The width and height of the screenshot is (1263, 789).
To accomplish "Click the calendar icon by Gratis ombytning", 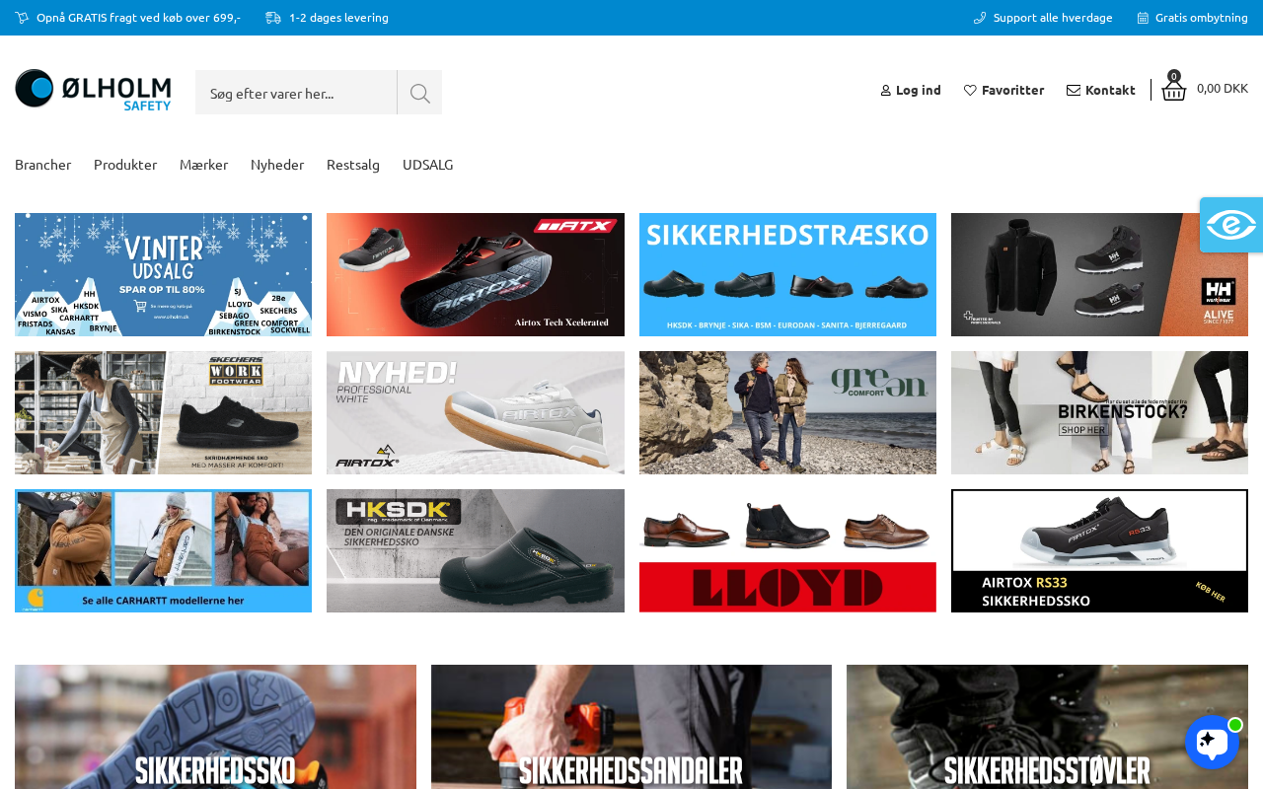I will [1143, 18].
